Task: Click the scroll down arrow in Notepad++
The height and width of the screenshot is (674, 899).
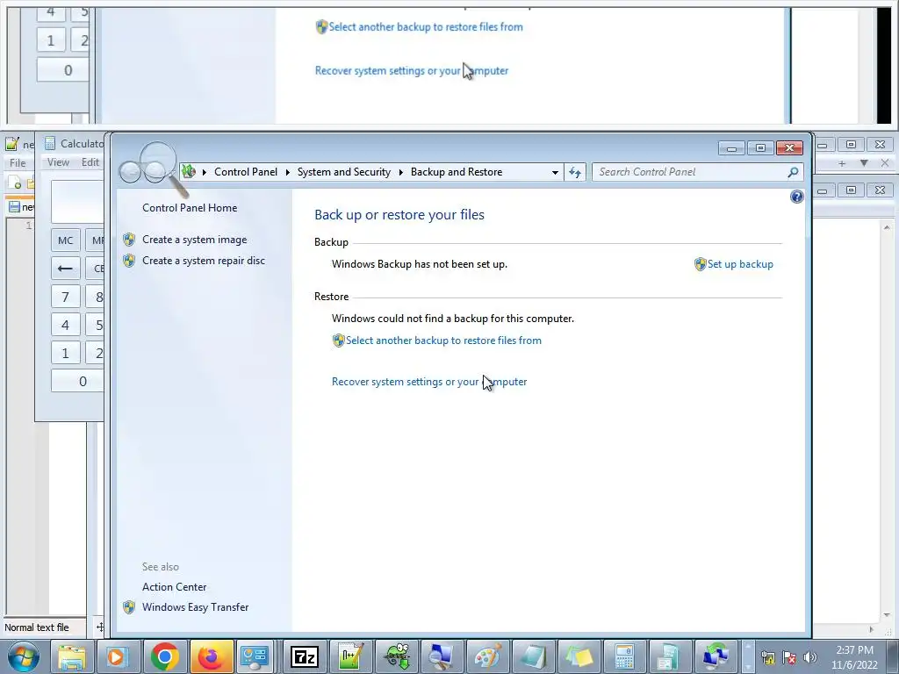Action: point(887,615)
